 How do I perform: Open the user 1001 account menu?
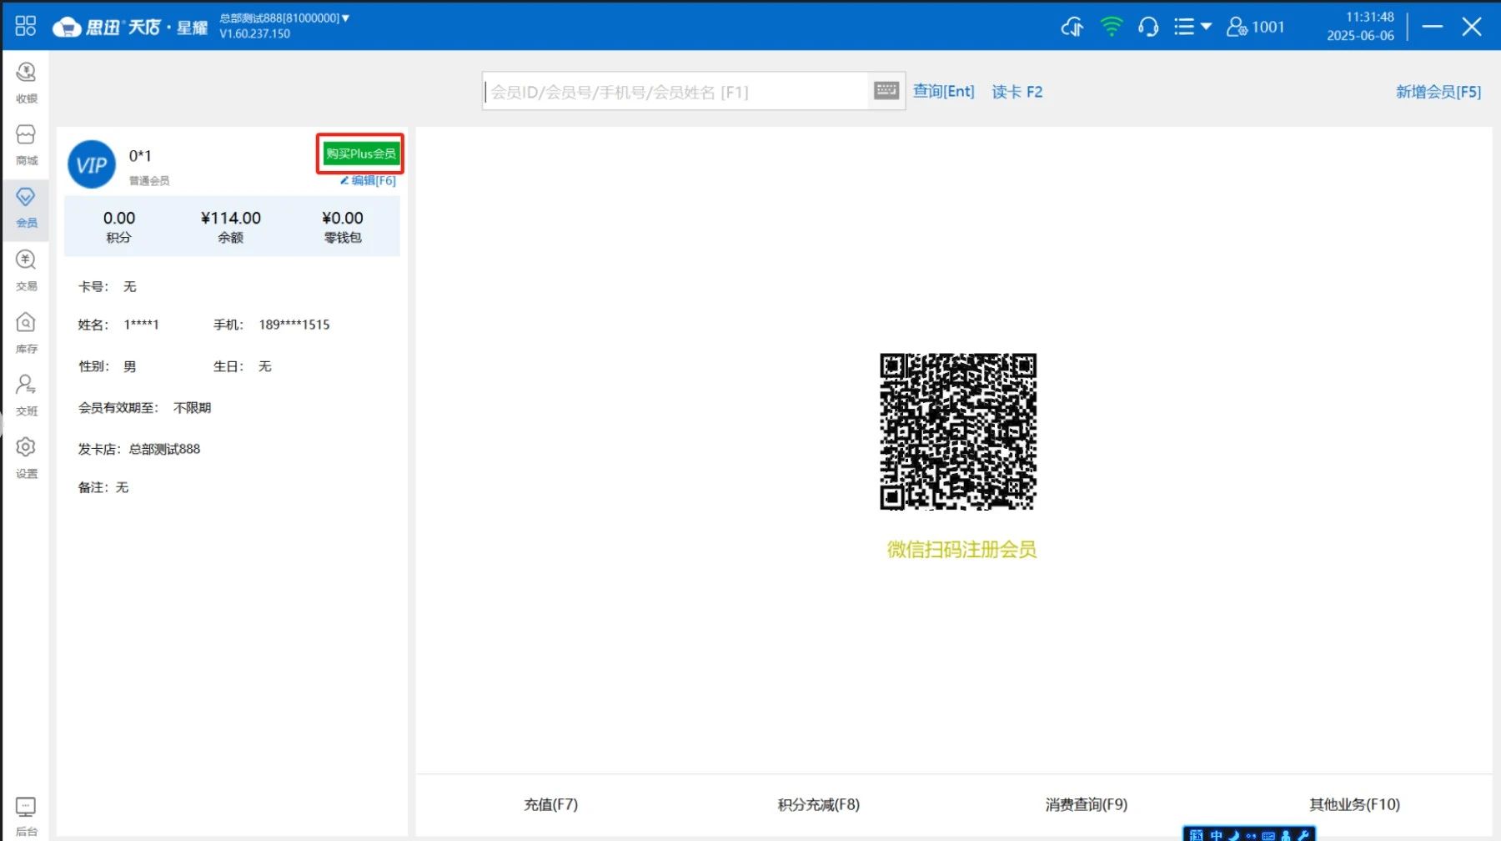pyautogui.click(x=1255, y=27)
